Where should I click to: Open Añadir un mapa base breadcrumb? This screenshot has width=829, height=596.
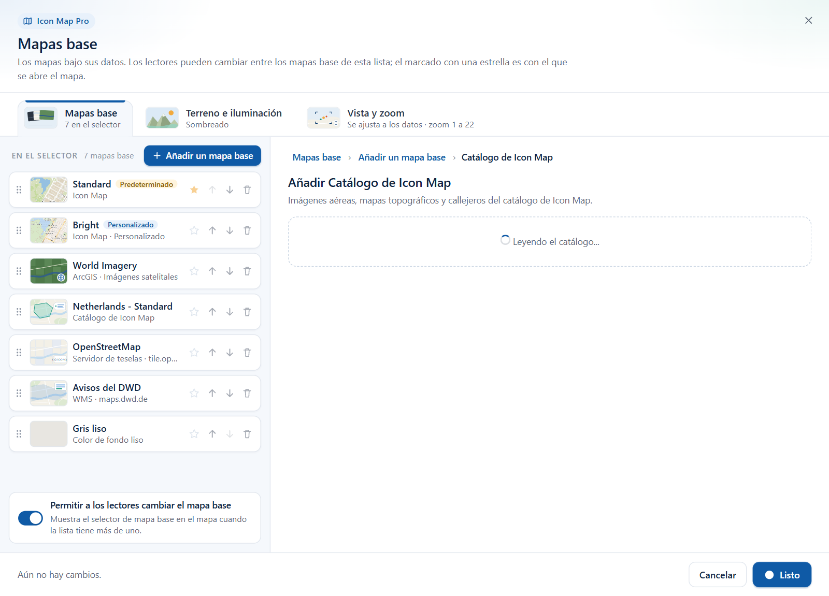coord(402,157)
